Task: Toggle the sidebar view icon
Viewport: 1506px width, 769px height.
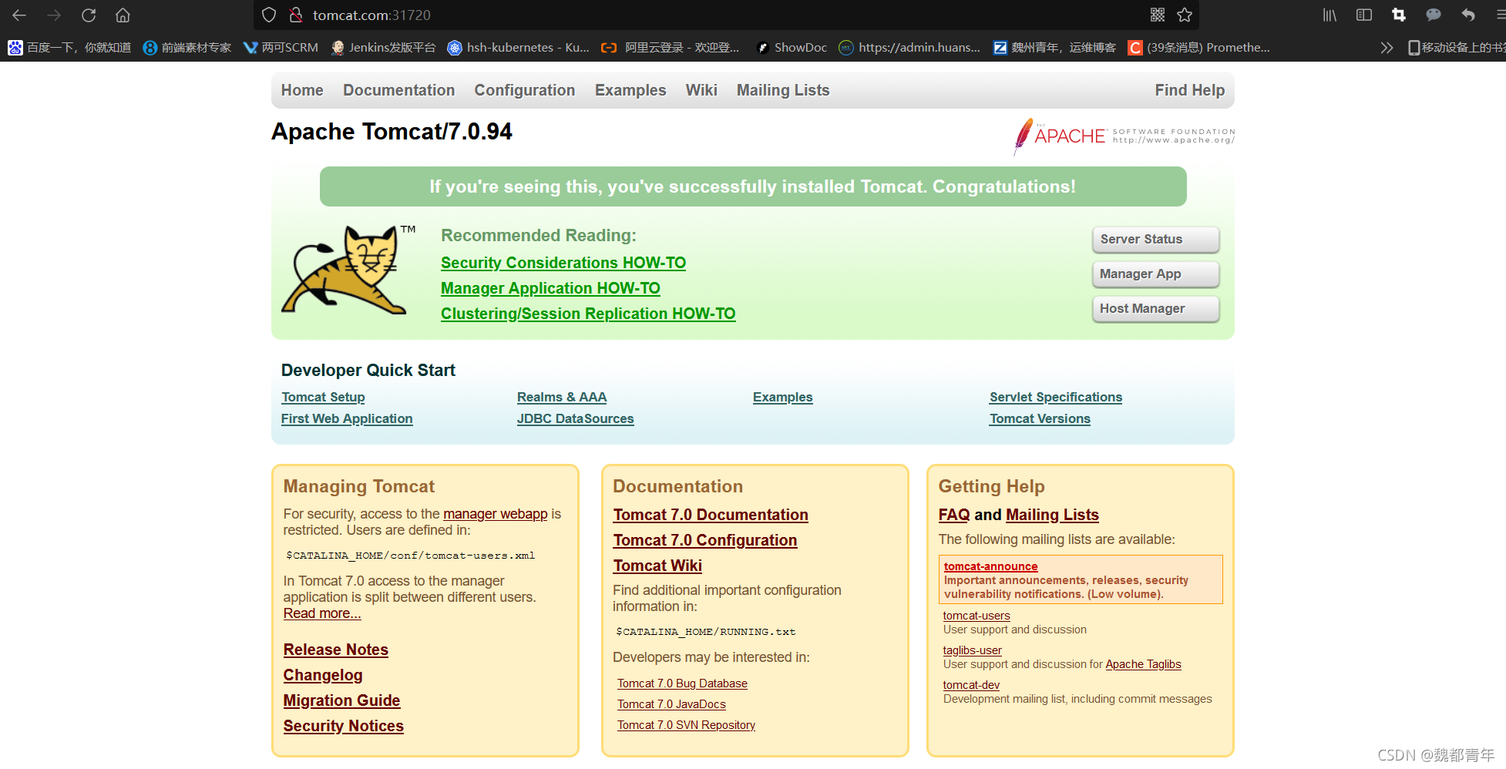Action: pos(1364,15)
